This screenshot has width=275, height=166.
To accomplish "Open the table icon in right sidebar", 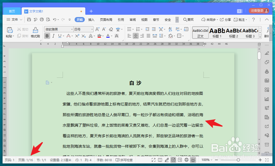I will [267, 81].
